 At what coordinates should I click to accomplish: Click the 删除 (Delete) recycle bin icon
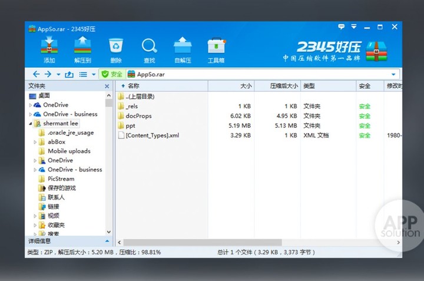tap(116, 45)
